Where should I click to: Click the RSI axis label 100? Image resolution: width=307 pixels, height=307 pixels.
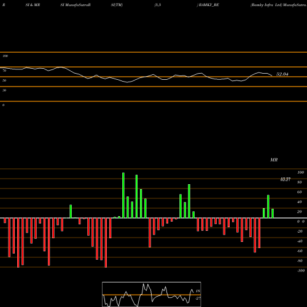[x=5, y=56]
